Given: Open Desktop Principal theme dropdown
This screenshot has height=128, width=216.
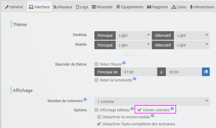Looking at the screenshot, I should pos(134,35).
